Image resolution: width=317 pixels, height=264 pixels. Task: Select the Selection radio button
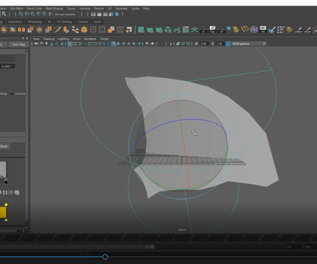12,94
